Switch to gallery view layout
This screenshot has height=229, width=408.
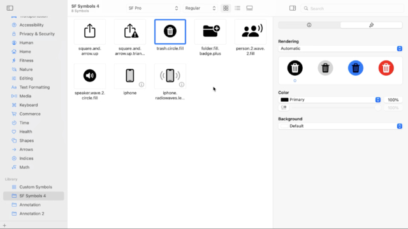pos(249,8)
